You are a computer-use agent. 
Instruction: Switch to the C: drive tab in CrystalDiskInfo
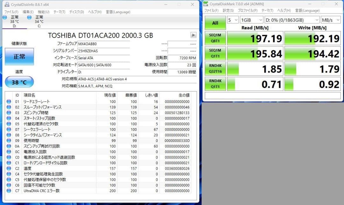click(33, 21)
